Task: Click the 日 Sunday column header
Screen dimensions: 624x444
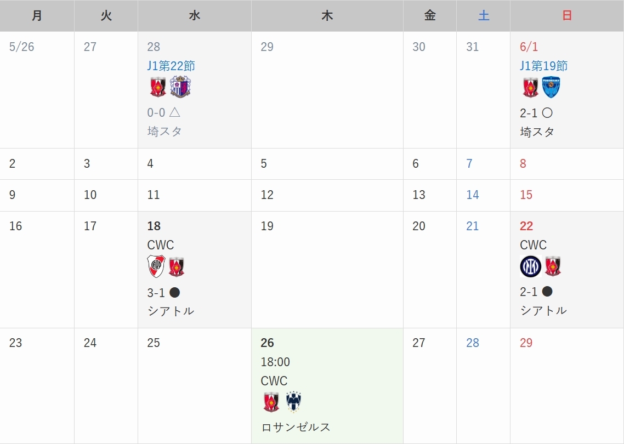Action: [566, 16]
